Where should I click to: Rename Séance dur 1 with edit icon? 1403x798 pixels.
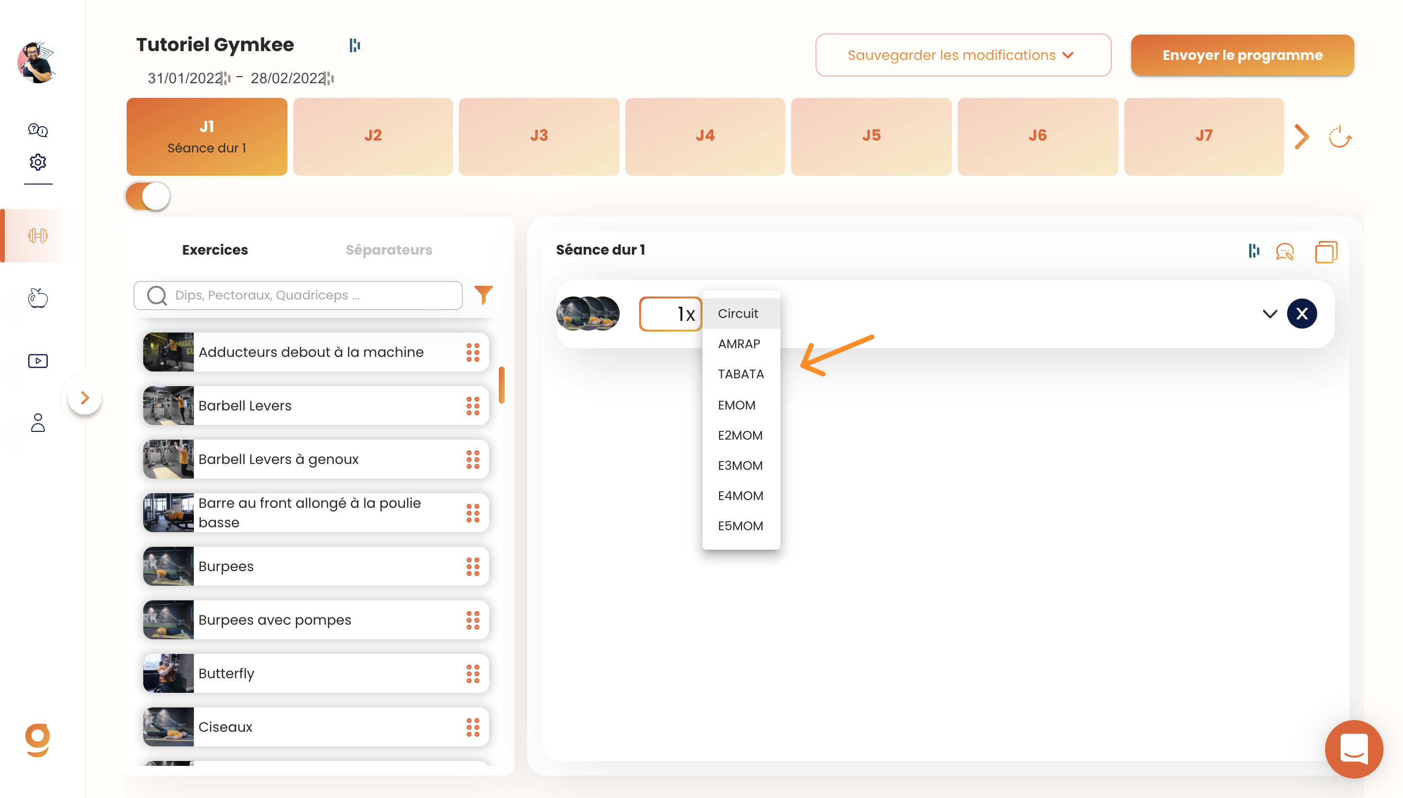pos(1253,250)
